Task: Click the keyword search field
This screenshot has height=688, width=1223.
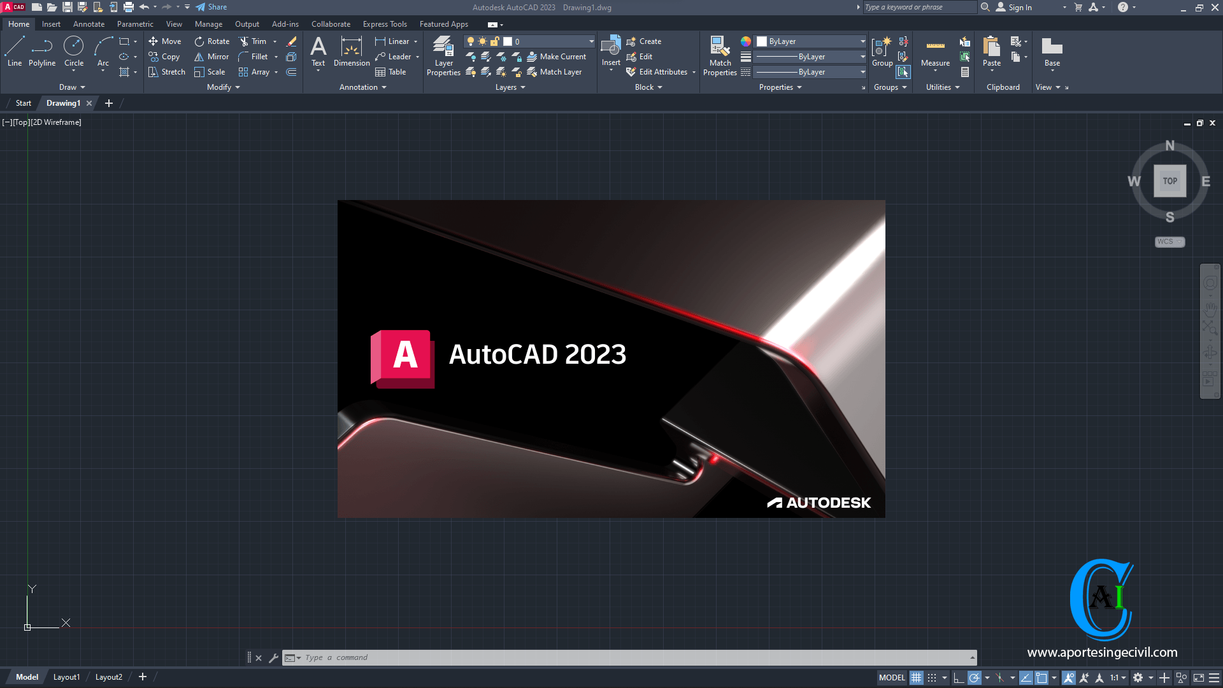Action: 919,7
